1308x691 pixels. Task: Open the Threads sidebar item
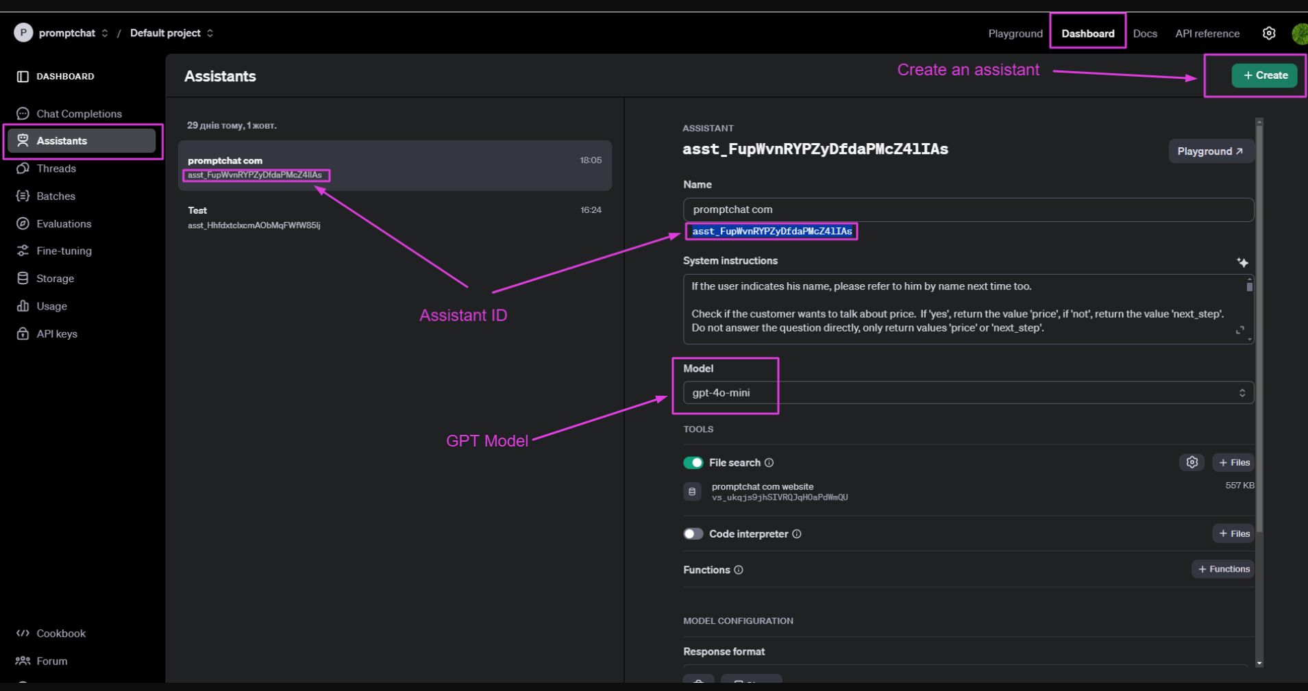(56, 168)
